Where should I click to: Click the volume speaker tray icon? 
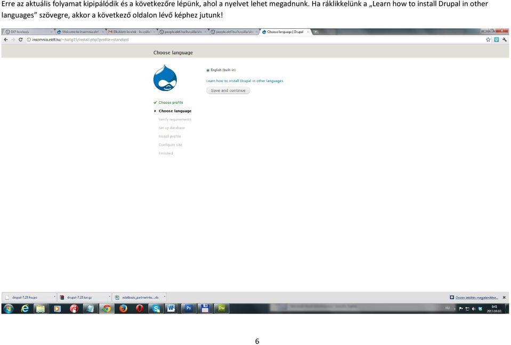[x=474, y=309]
